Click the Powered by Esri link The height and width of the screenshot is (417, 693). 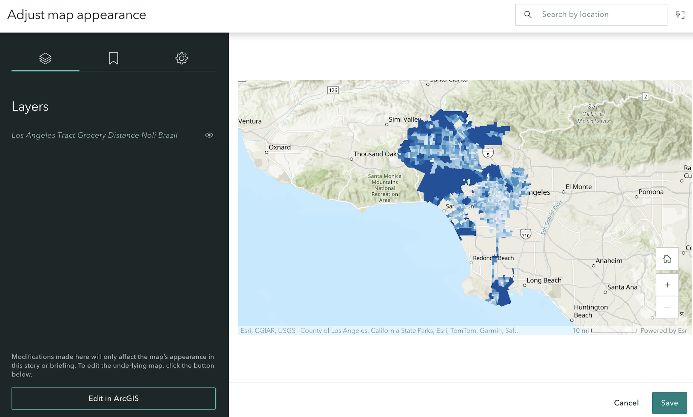[664, 331]
